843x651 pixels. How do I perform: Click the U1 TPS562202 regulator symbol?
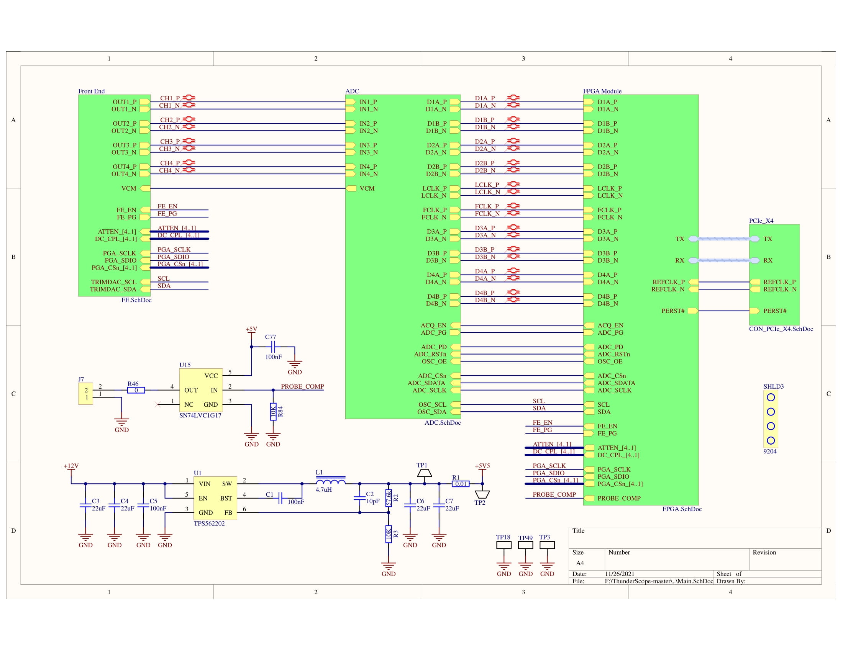[215, 497]
